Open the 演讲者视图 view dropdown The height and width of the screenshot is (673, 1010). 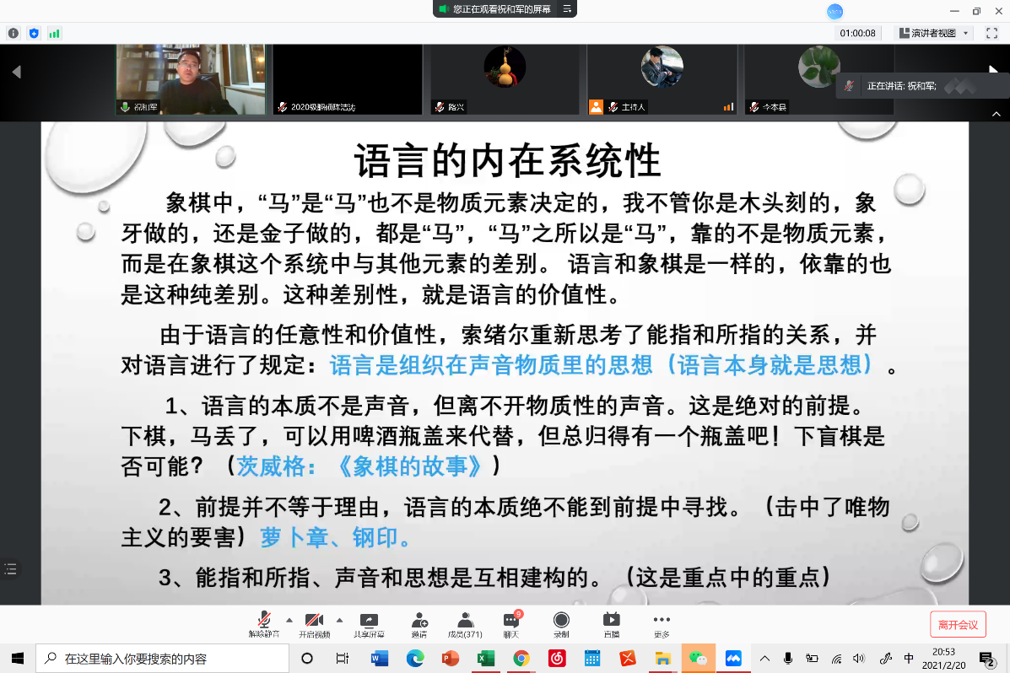934,34
